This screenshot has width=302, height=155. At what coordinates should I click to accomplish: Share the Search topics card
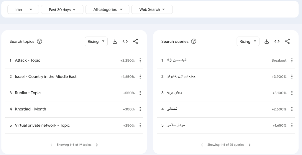pos(136,41)
